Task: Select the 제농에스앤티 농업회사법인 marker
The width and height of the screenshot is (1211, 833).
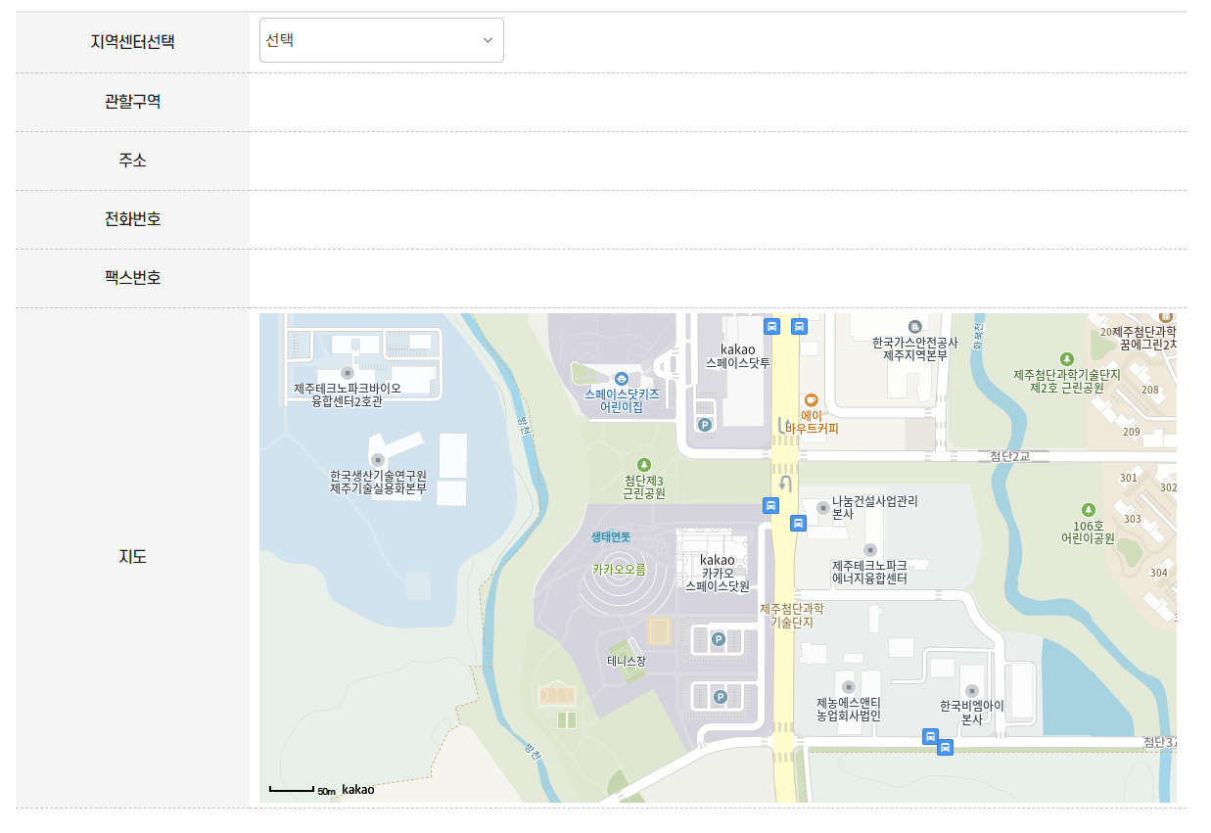Action: click(848, 687)
